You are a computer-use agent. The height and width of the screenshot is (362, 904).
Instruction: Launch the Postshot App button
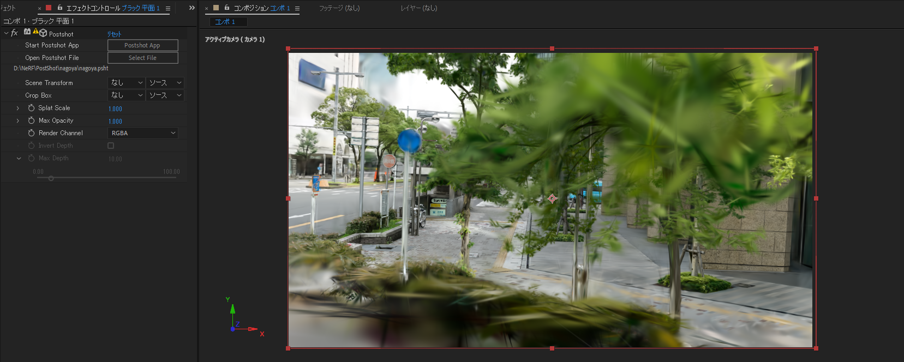(x=142, y=45)
